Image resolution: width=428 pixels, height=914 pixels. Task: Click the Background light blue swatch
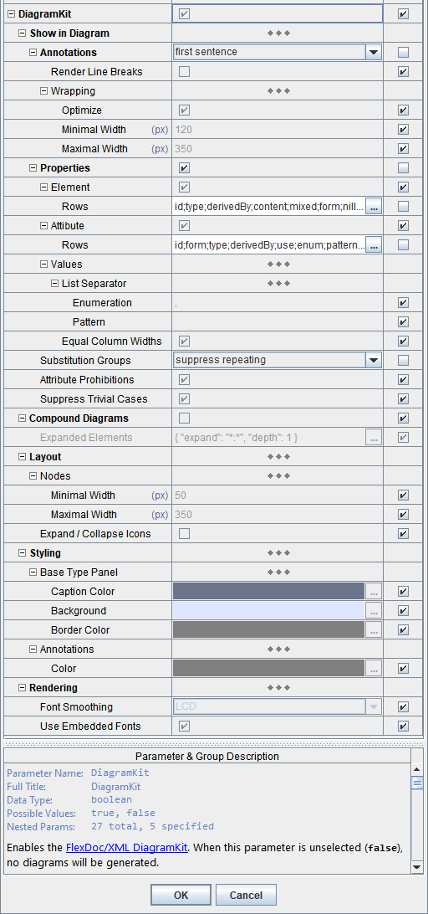[x=268, y=611]
